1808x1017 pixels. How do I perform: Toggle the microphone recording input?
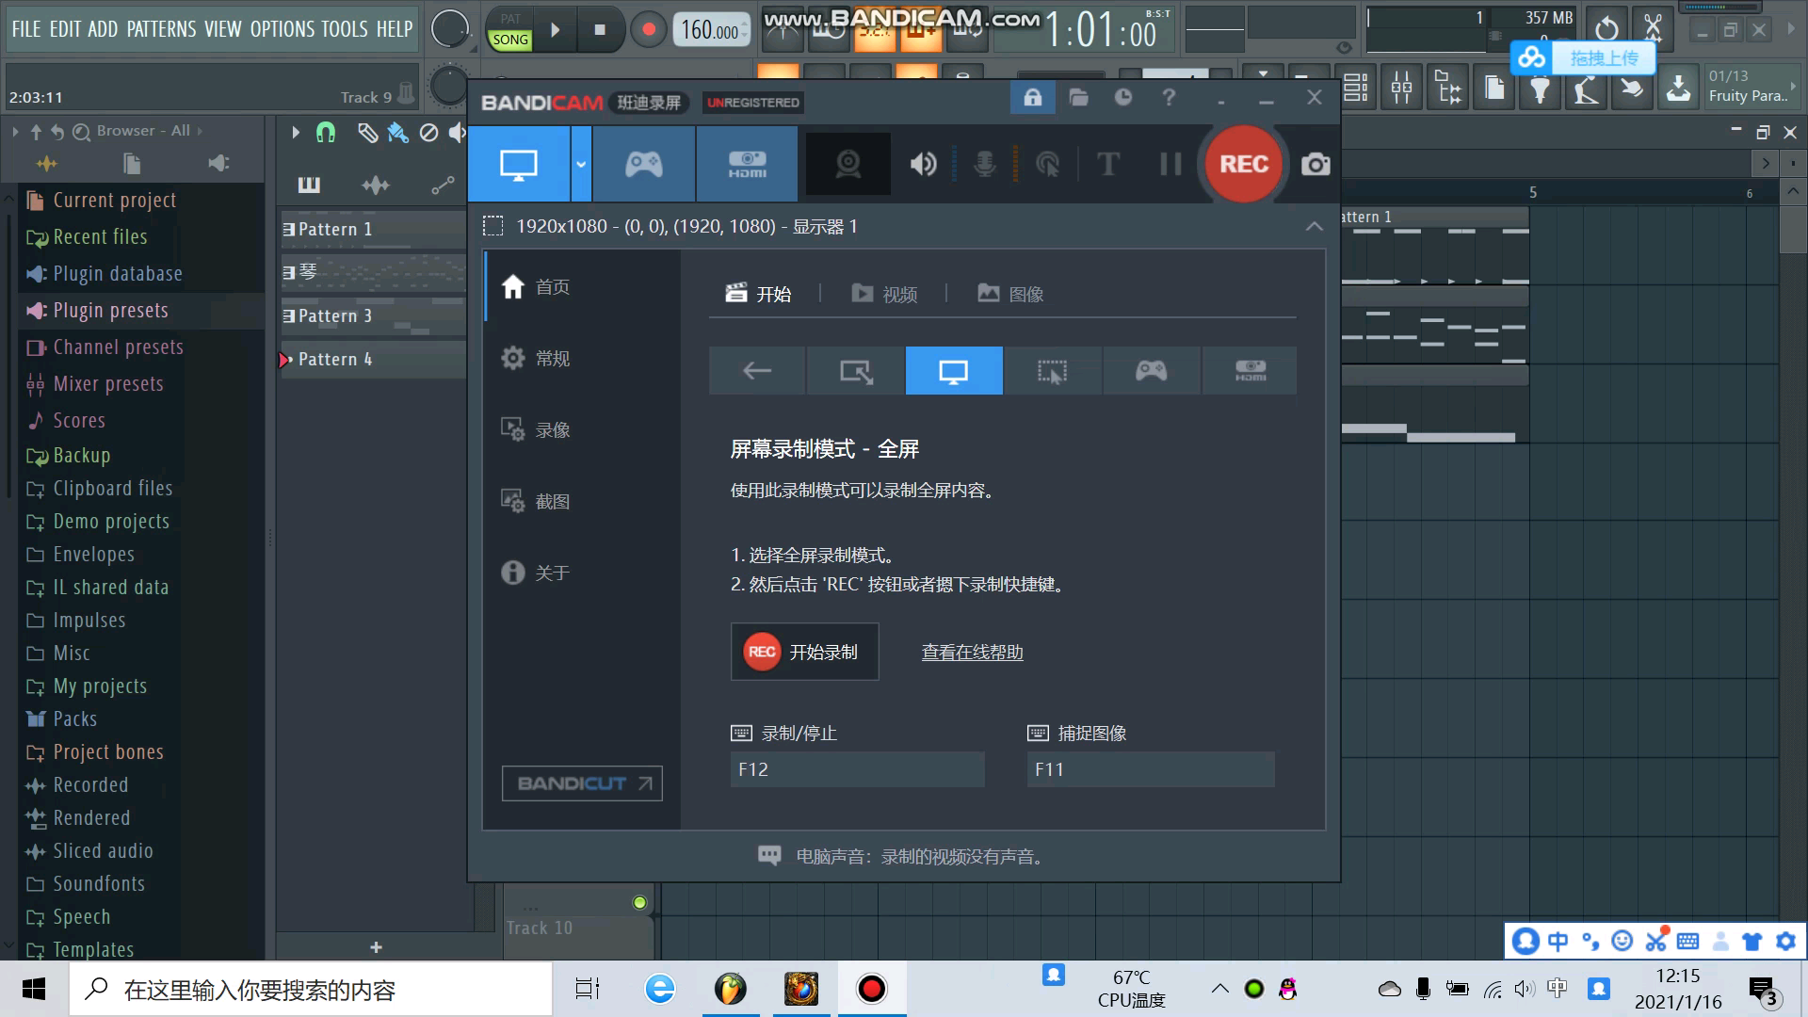coord(985,164)
